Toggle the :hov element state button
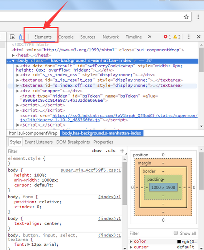 click(97, 151)
